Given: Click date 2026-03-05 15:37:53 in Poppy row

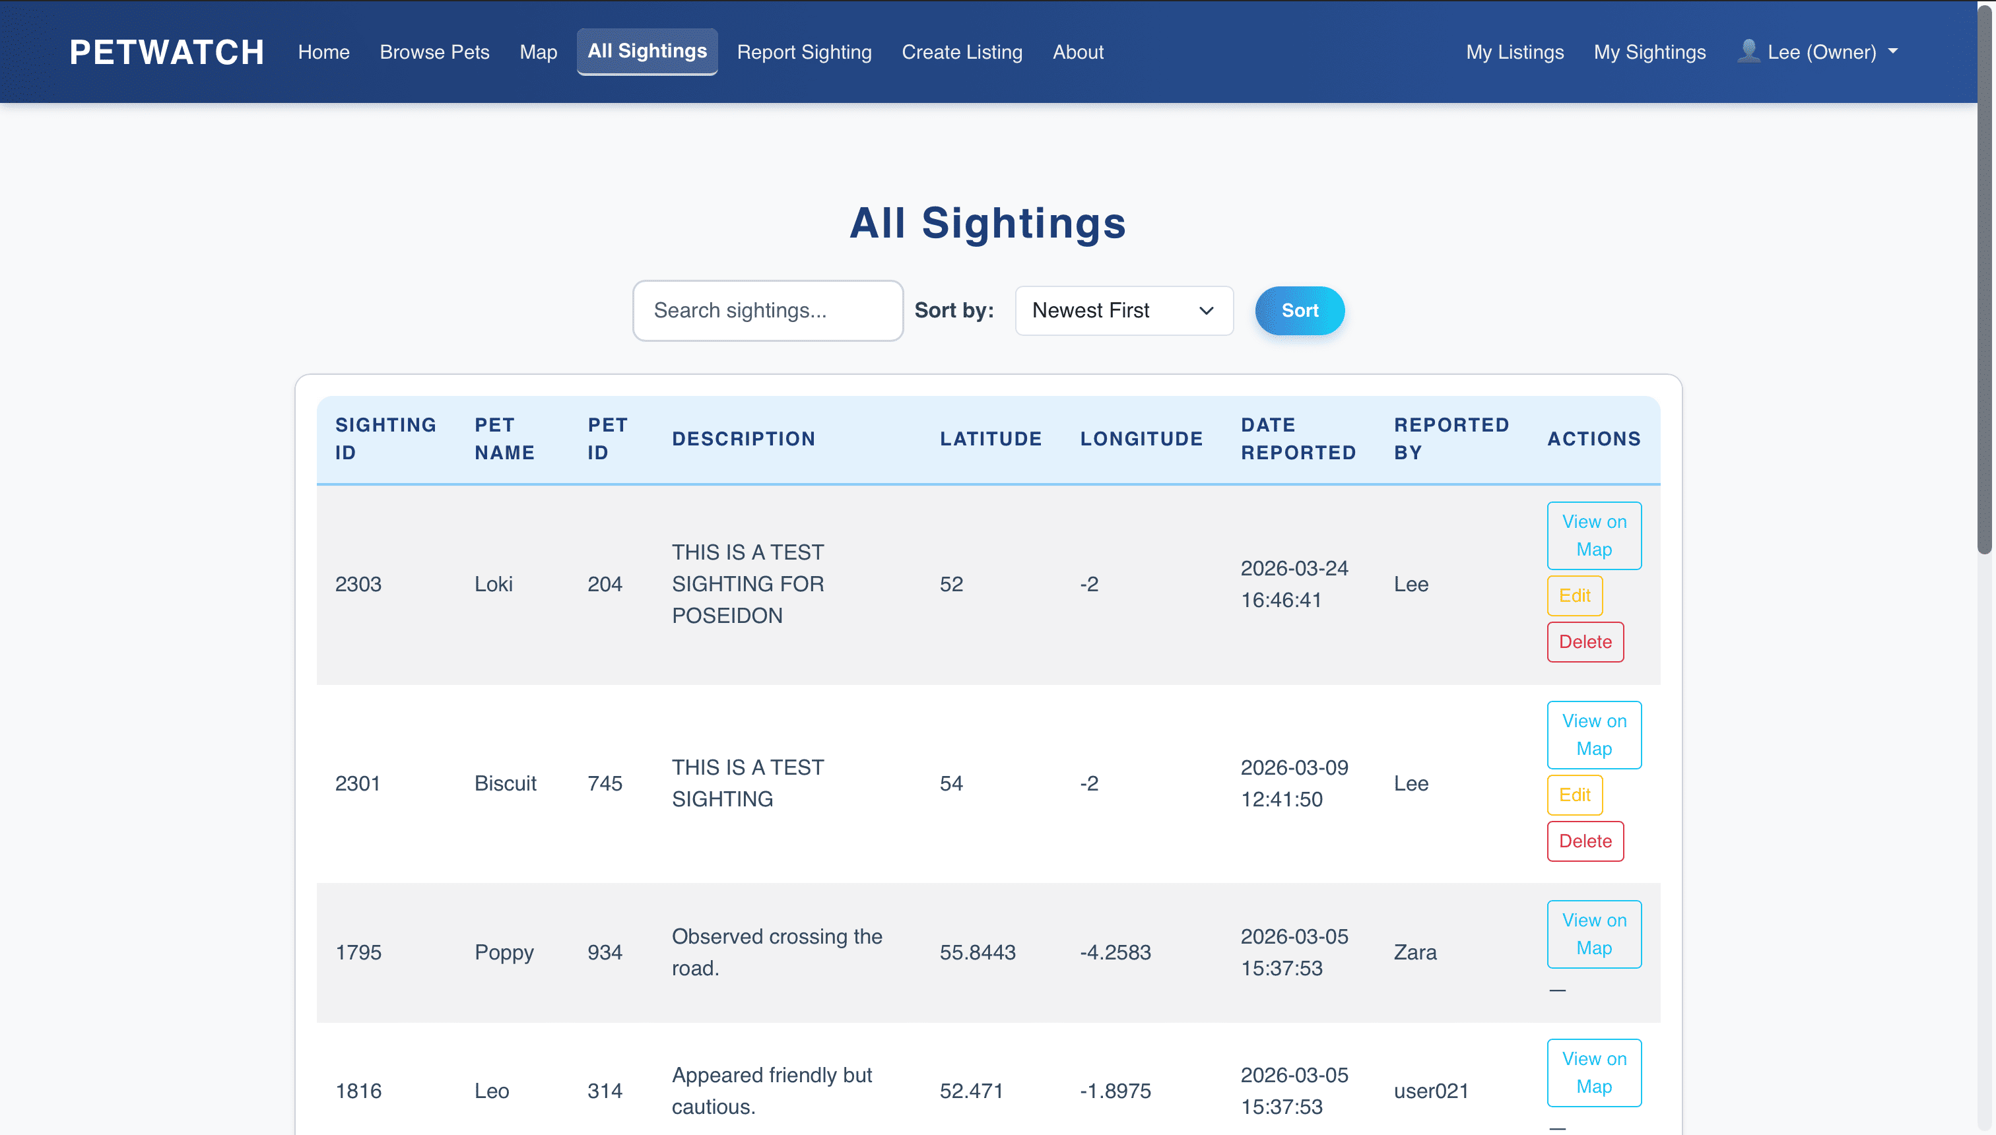Looking at the screenshot, I should (1294, 953).
